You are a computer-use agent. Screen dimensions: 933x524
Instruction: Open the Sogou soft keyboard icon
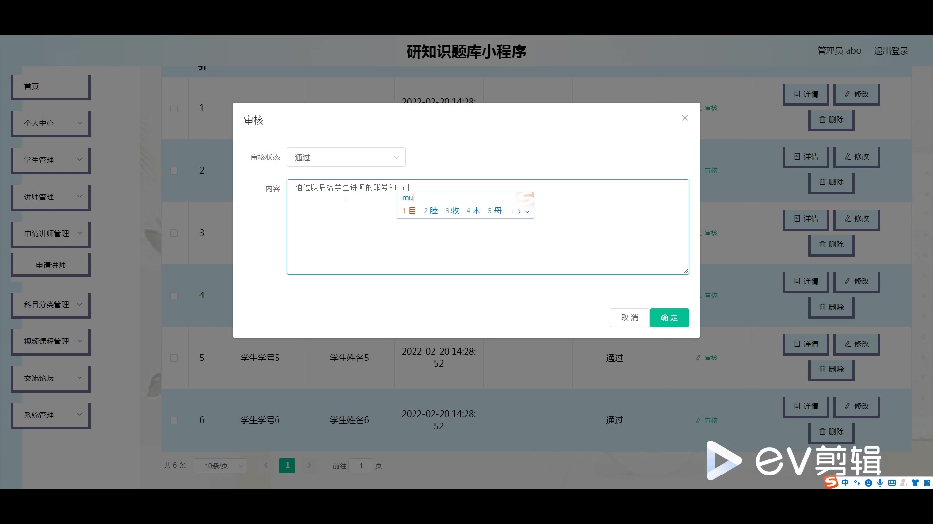point(892,483)
